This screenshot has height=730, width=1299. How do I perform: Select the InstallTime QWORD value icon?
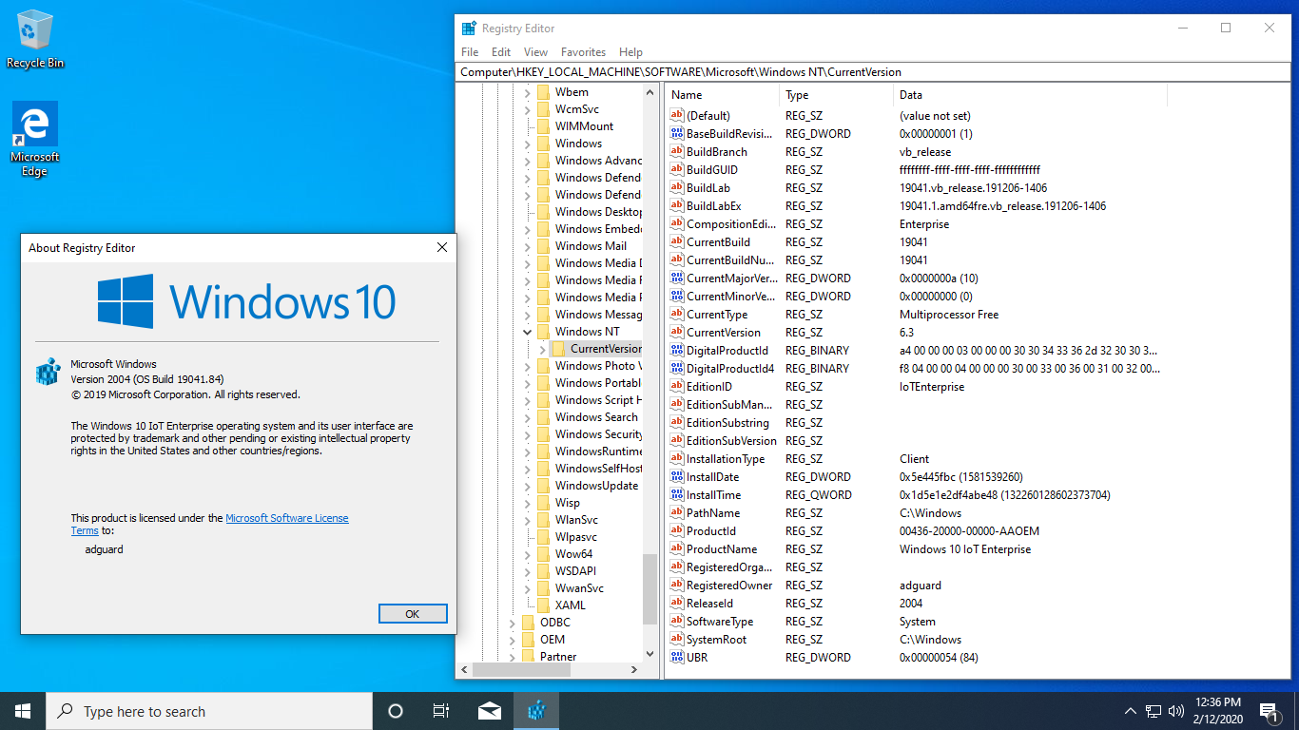(x=677, y=495)
